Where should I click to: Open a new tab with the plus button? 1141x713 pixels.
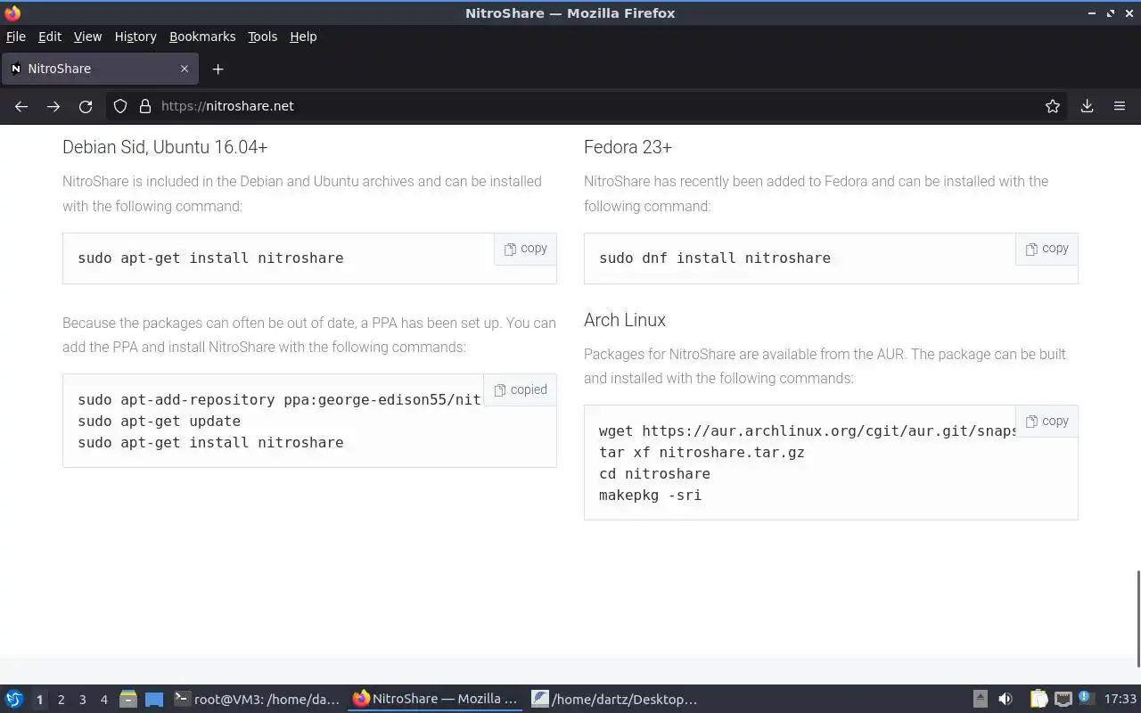(218, 69)
